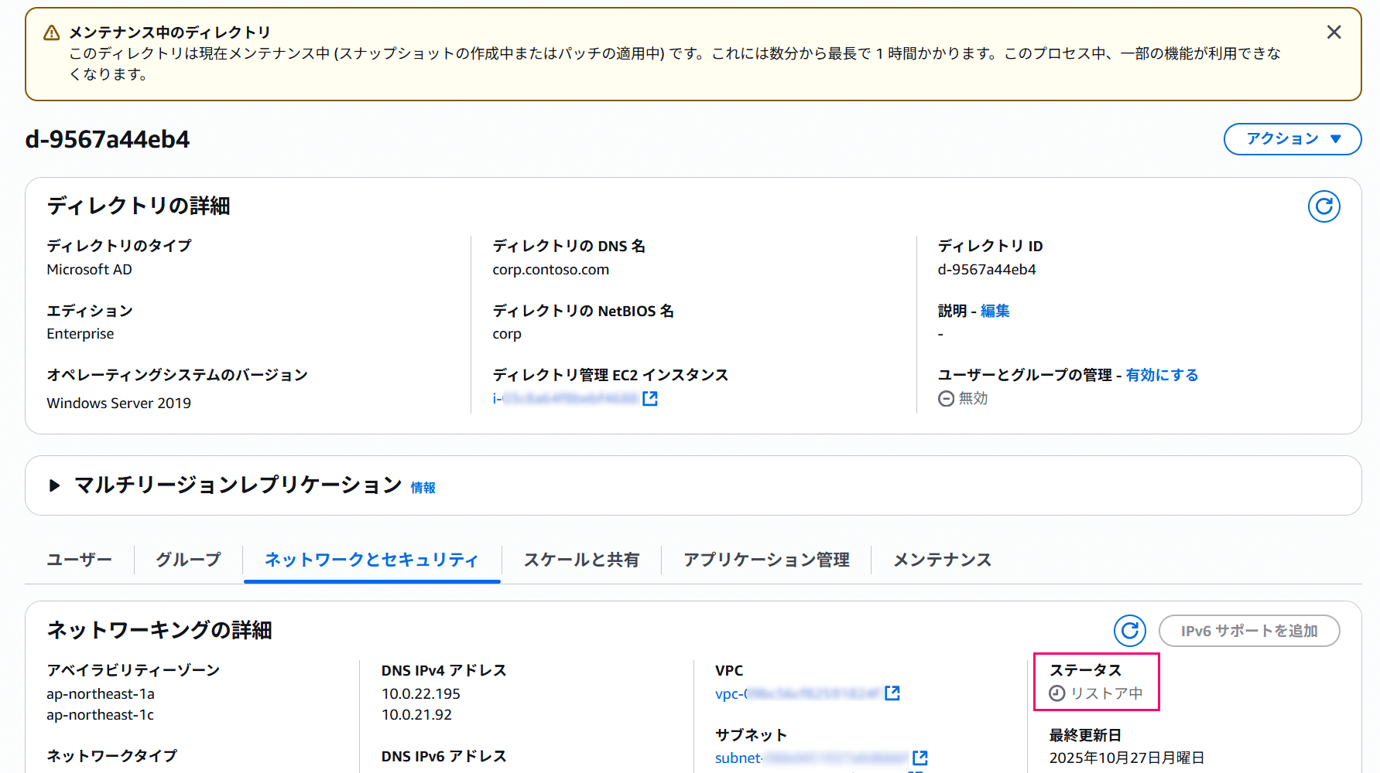Image resolution: width=1380 pixels, height=773 pixels.
Task: Open the VPC external link icon
Action: click(892, 693)
